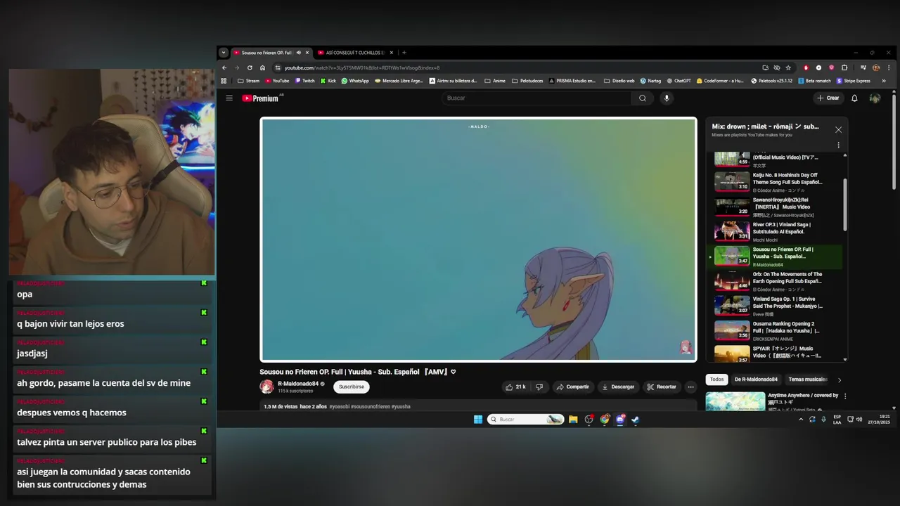Dislike the Frieren video
The height and width of the screenshot is (506, 900).
click(539, 387)
